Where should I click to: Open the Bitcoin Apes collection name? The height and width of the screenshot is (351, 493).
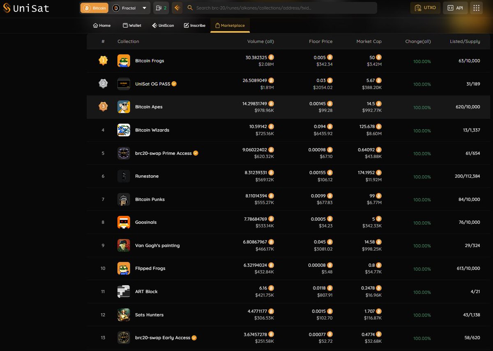[149, 107]
